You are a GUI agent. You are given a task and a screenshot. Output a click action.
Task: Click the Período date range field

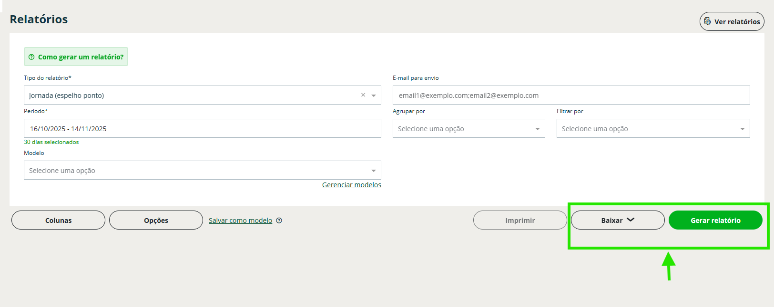202,129
